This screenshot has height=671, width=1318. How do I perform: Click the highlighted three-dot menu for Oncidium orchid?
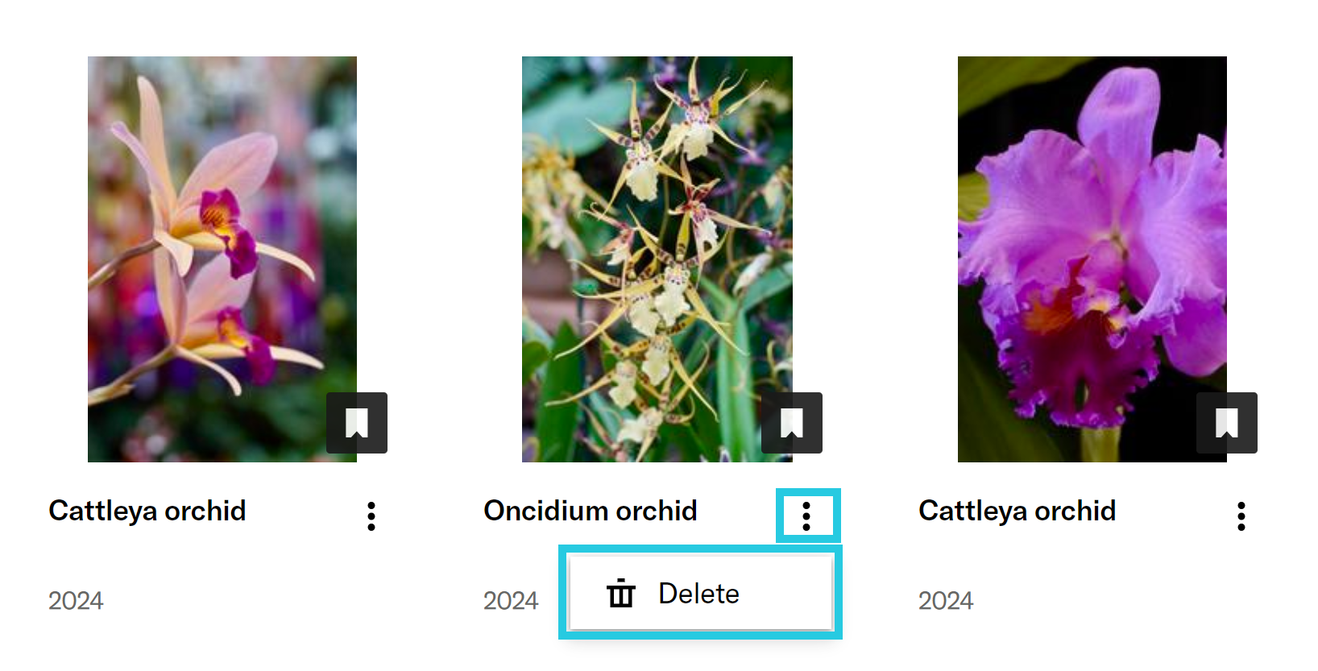807,516
